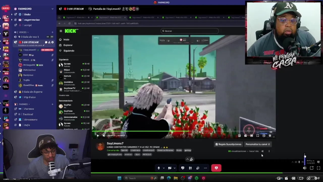Click the red disconnect call button
The height and width of the screenshot is (182, 323).
(216, 168)
